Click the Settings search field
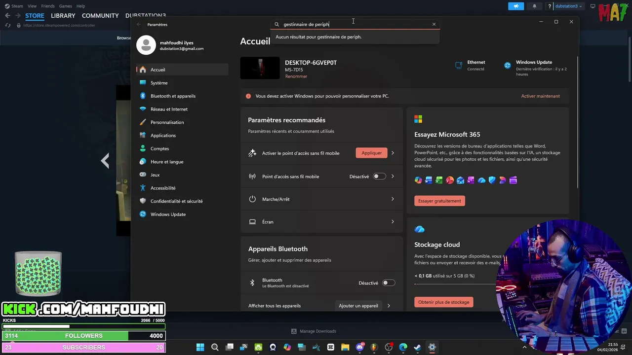The image size is (632, 355). (355, 24)
